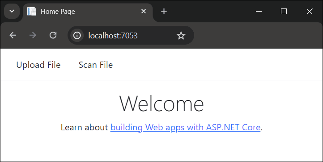Close the browser window
Image resolution: width=323 pixels, height=162 pixels.
[x=310, y=11]
